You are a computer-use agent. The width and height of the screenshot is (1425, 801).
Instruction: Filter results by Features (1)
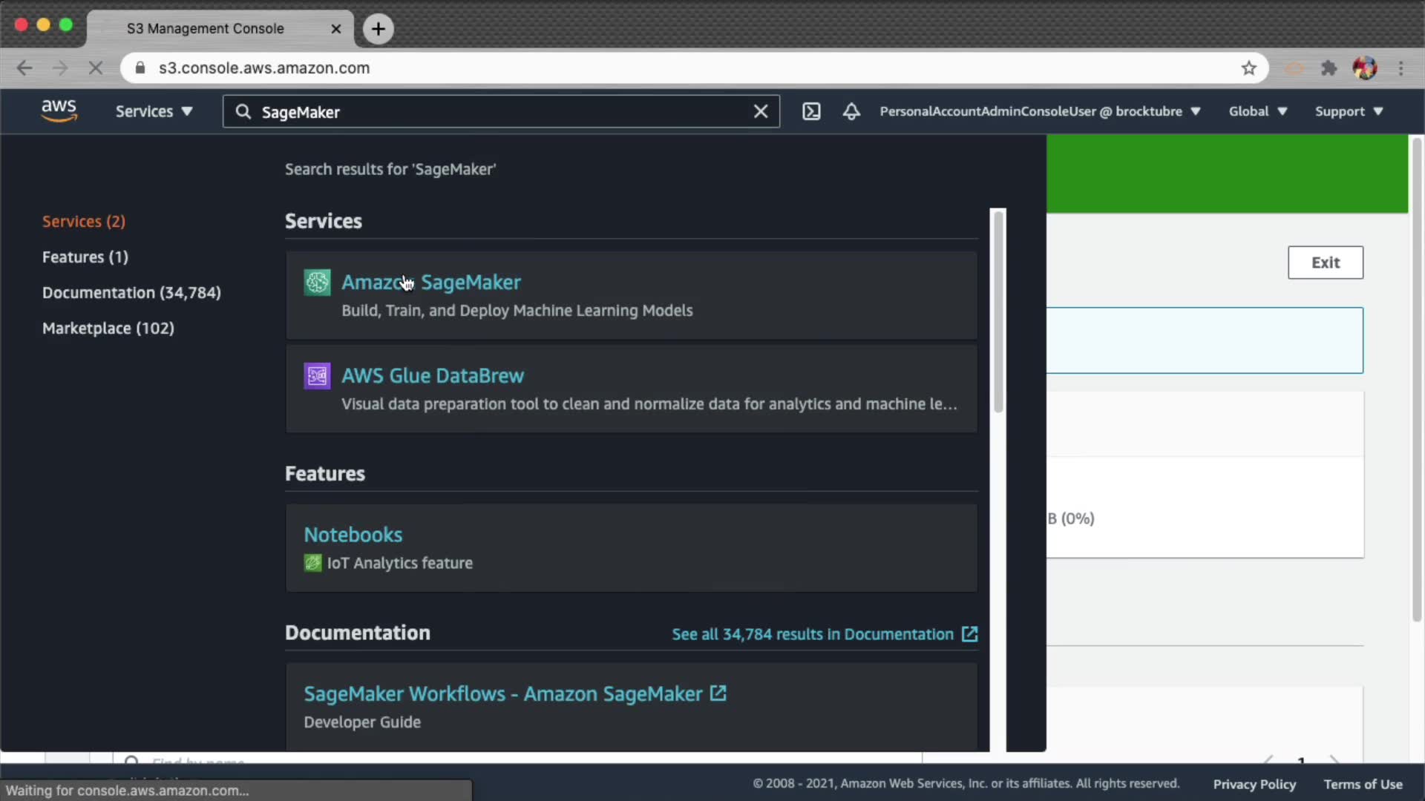click(x=85, y=257)
